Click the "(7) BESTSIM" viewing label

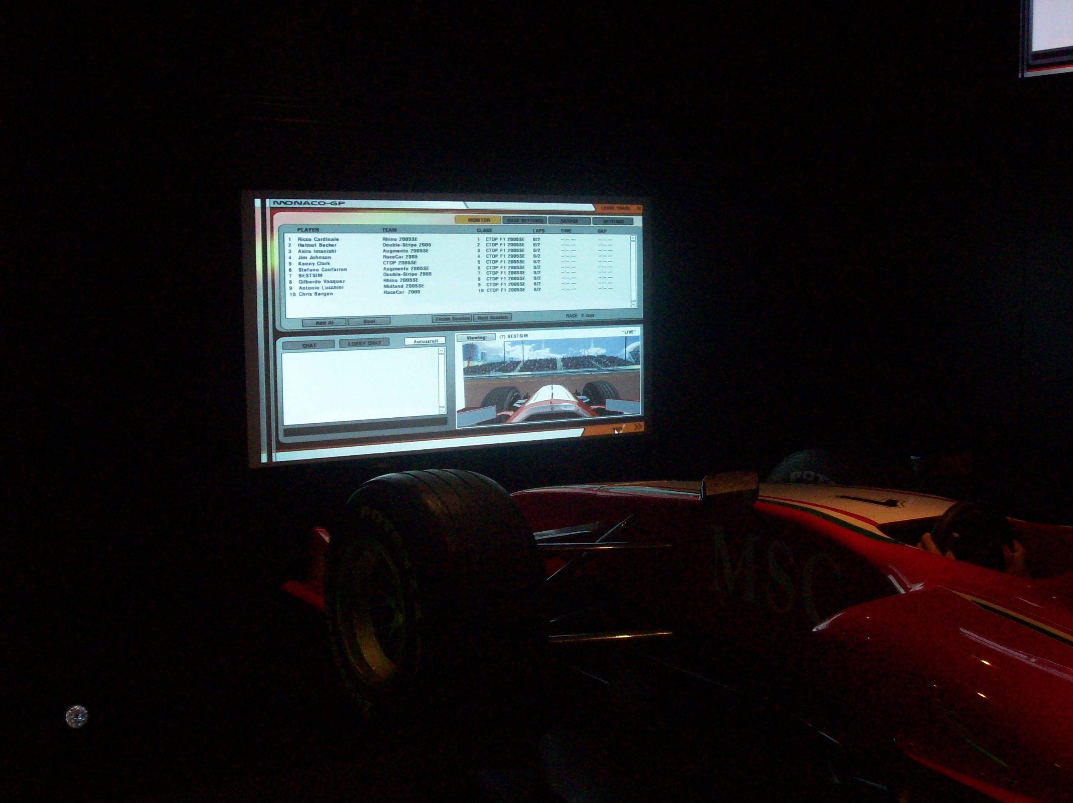click(513, 336)
